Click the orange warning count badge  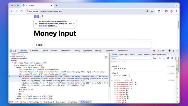click(x=159, y=51)
